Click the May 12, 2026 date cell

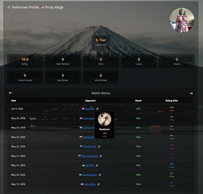pyautogui.click(x=18, y=184)
